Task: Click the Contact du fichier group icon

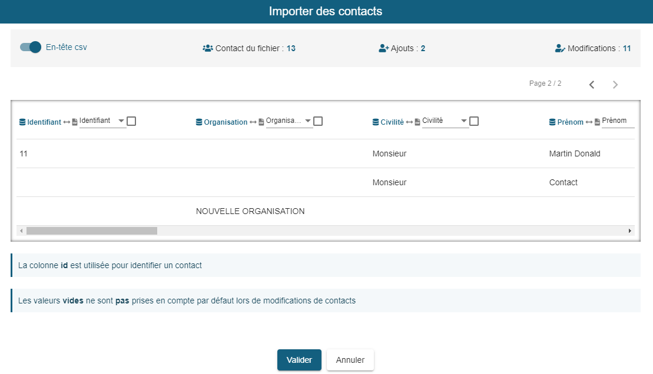Action: click(207, 49)
